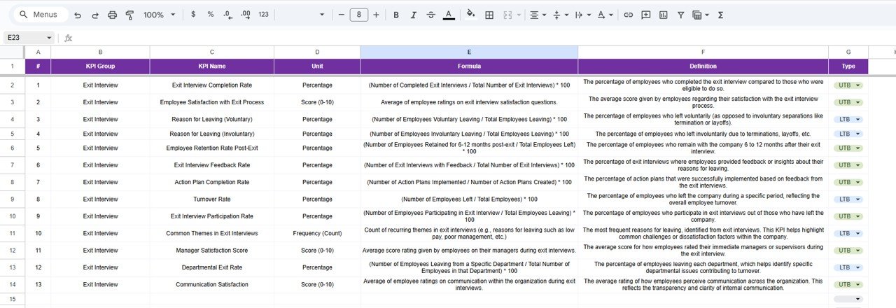Open UTB Type dropdown for Communication Satisfaction

848,285
